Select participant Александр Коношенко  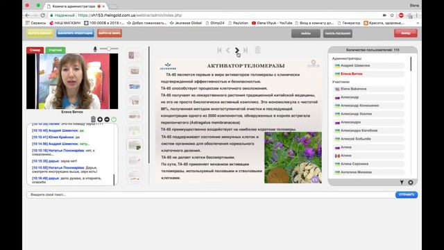point(368,106)
